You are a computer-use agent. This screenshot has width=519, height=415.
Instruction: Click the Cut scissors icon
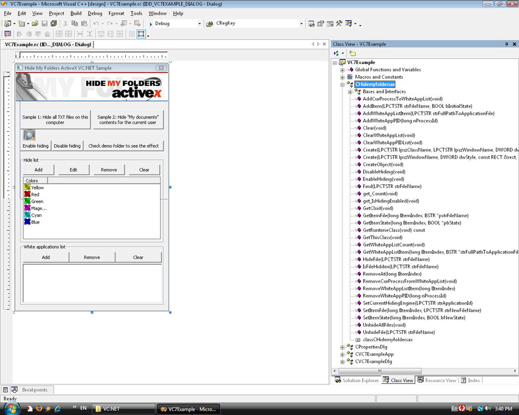click(x=65, y=24)
